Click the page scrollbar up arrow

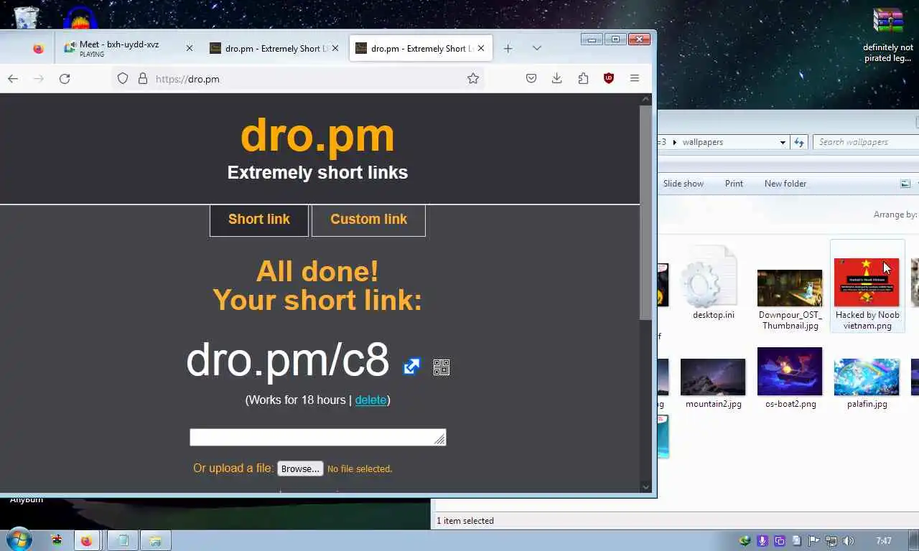(645, 100)
